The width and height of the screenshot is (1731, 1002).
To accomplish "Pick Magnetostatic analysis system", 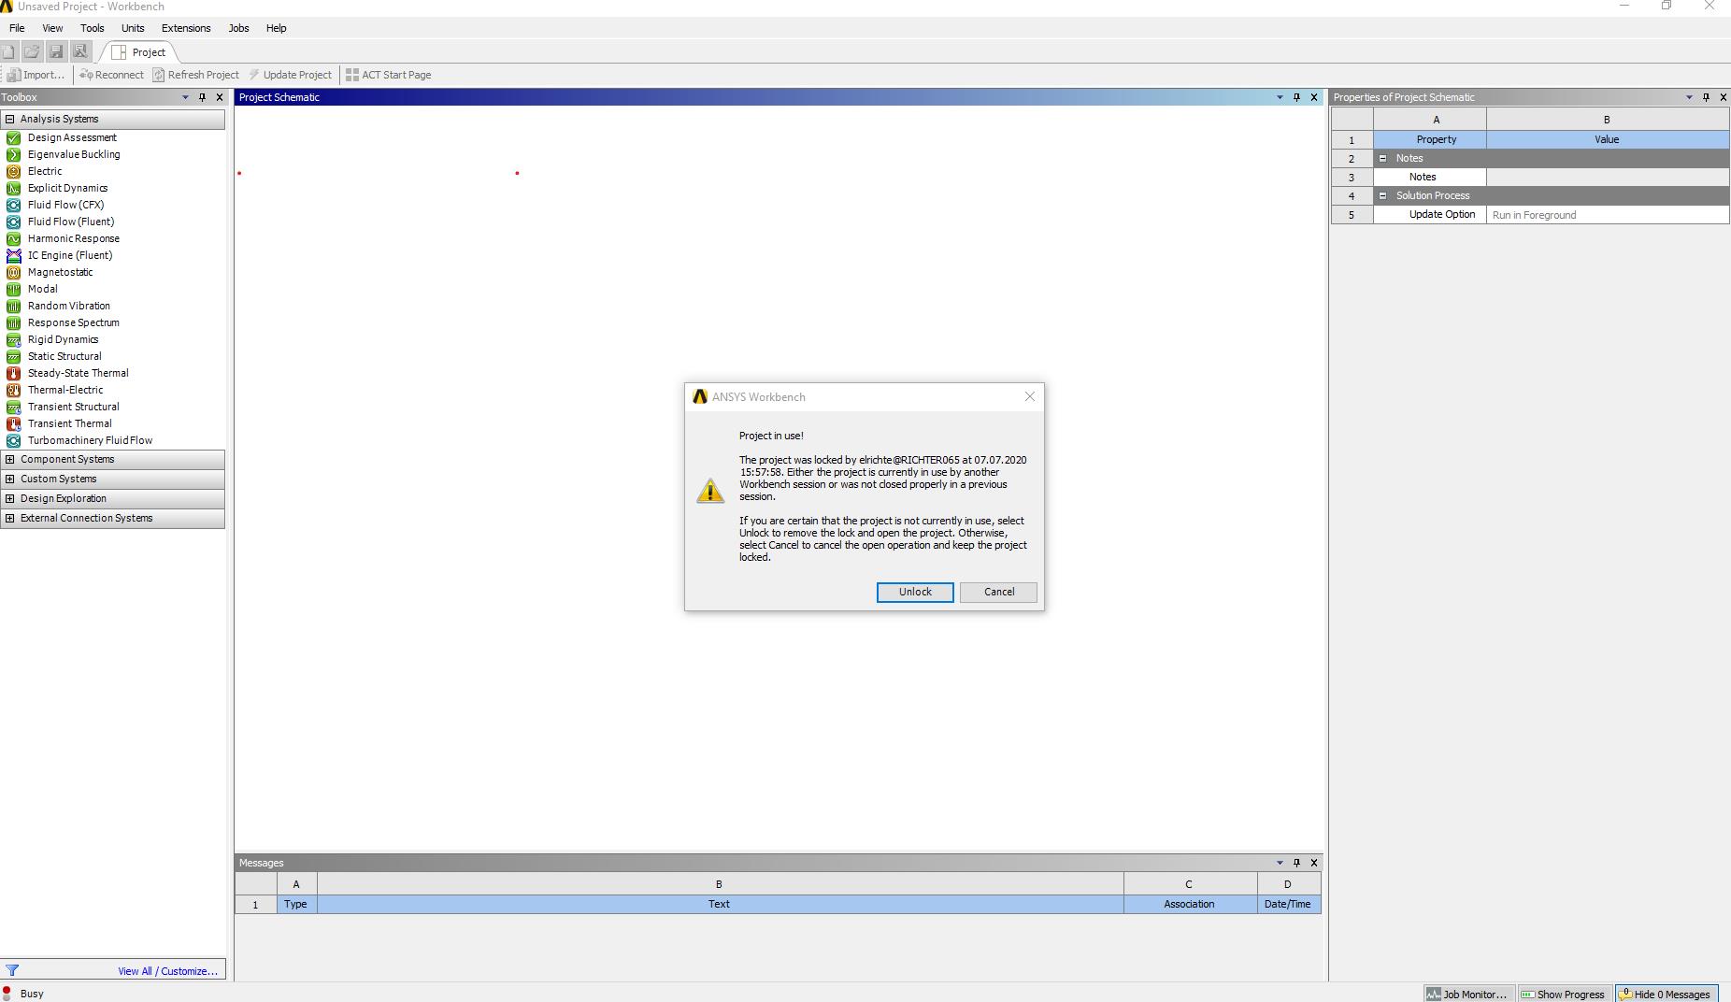I will point(60,272).
